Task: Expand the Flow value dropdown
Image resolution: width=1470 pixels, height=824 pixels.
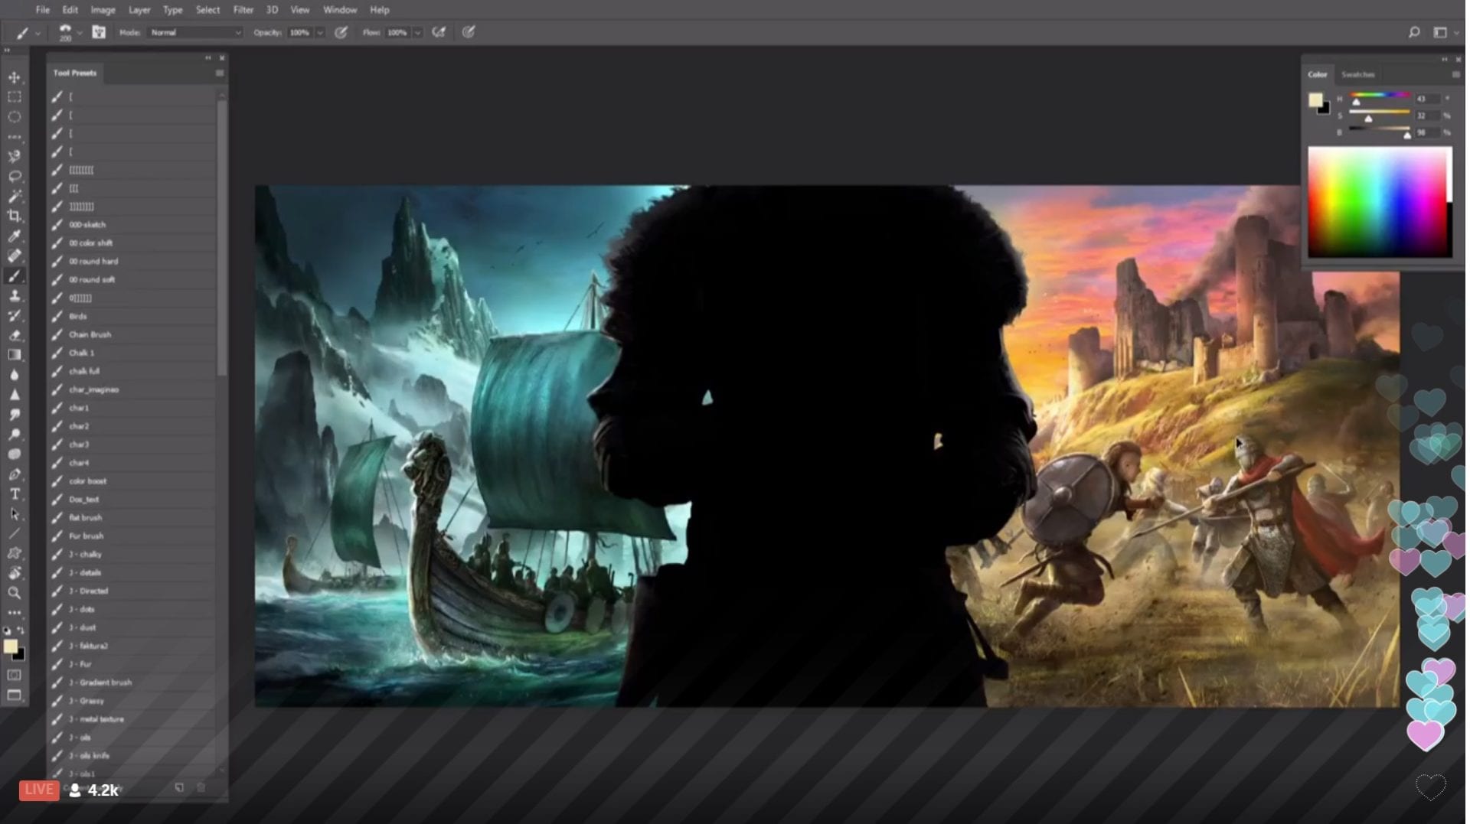Action: 417,33
